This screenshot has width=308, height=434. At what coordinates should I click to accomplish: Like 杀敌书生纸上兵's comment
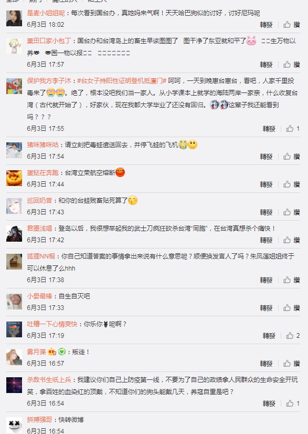[x=293, y=404]
